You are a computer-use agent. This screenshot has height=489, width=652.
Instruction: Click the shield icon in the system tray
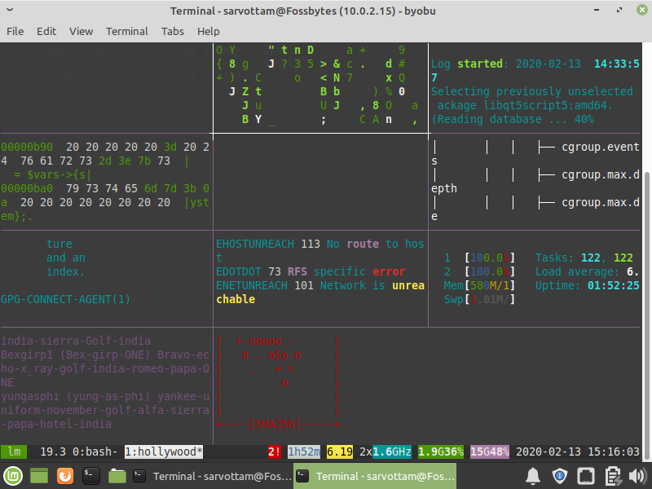560,476
